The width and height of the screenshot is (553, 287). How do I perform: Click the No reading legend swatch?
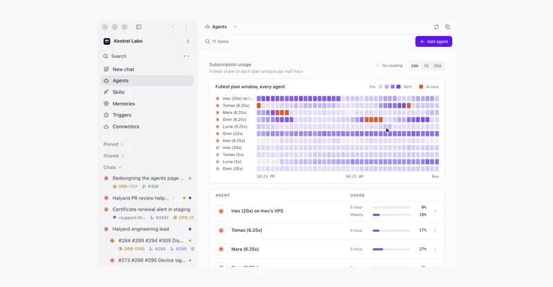(377, 66)
